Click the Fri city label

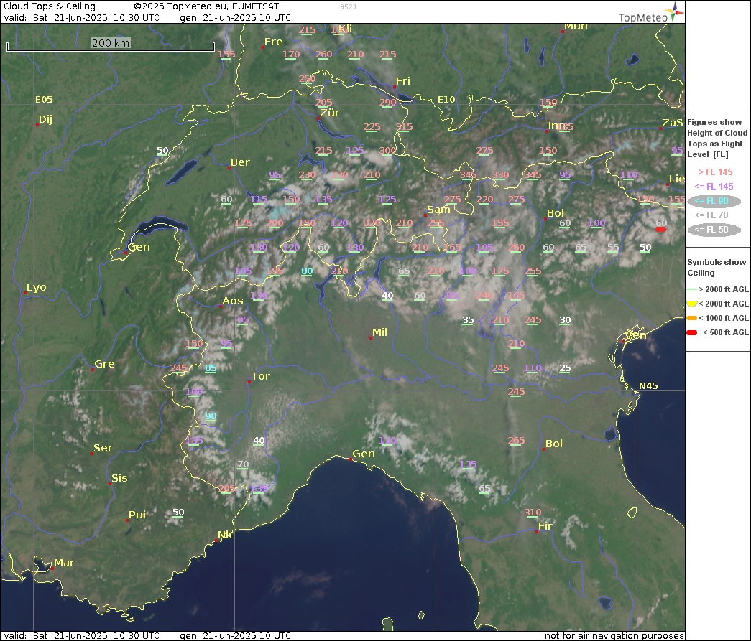pos(402,81)
